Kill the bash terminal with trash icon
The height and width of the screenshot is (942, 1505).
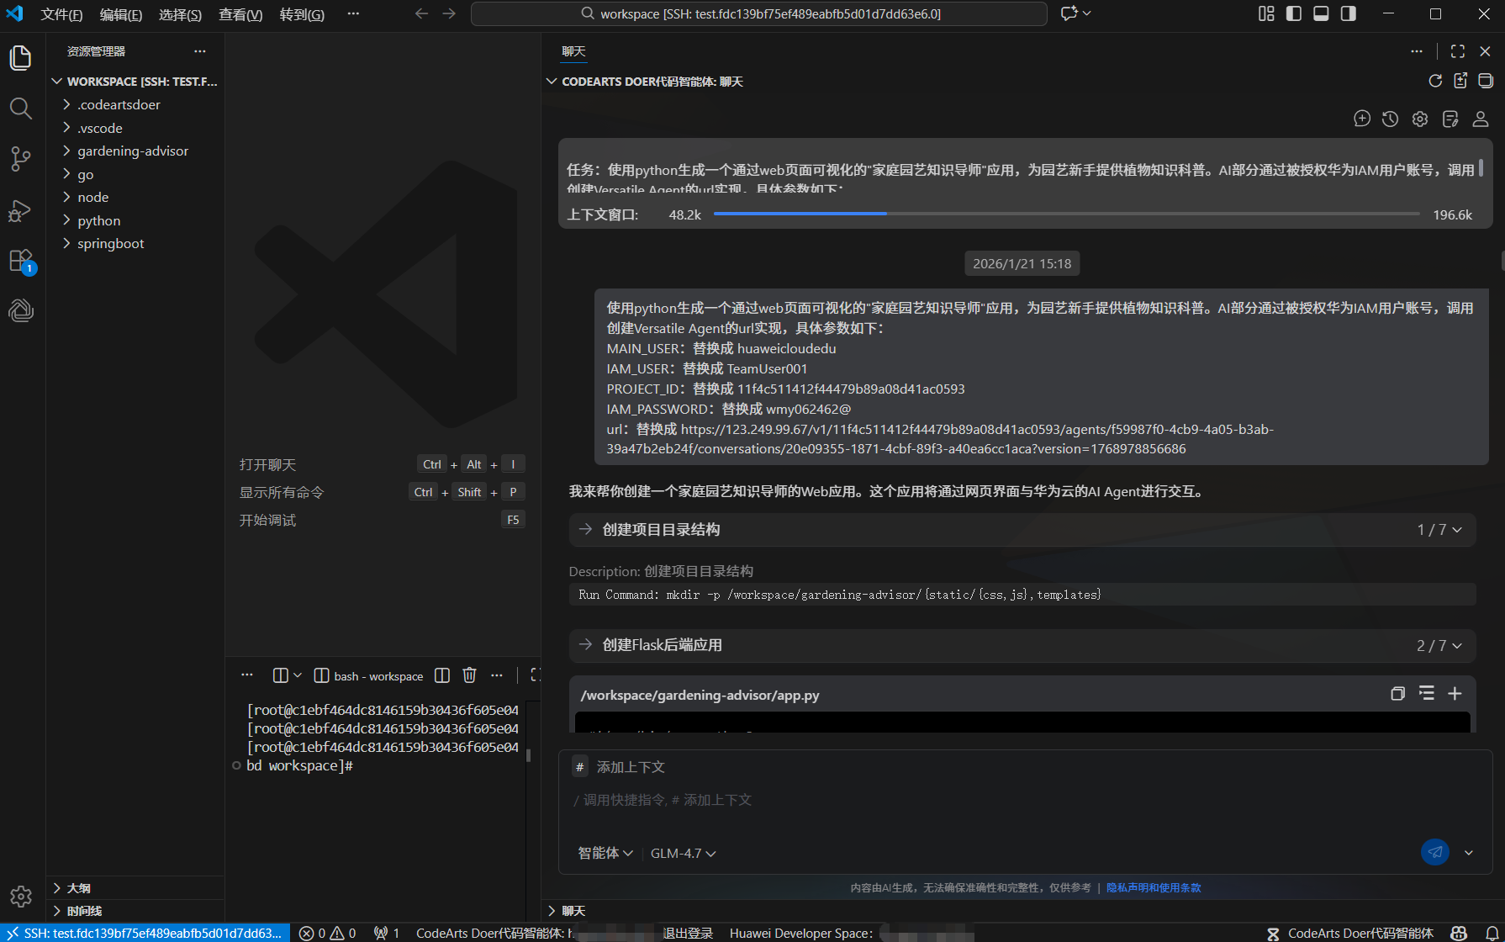tap(469, 675)
